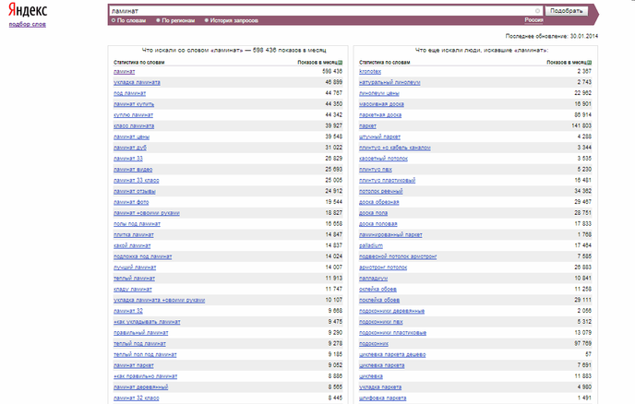The width and height of the screenshot is (635, 404).
Task: Open the 'циклевка паркета дешево' link
Action: tap(392, 354)
